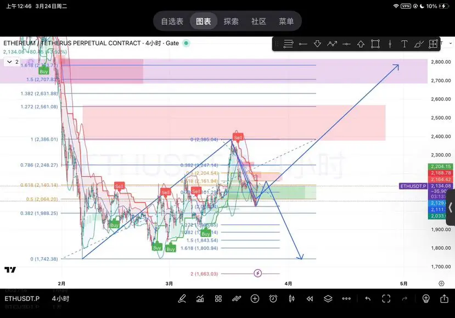Image resolution: width=455 pixels, height=318 pixels.
Task: Tap the VPN status indicator
Action: point(406,6)
